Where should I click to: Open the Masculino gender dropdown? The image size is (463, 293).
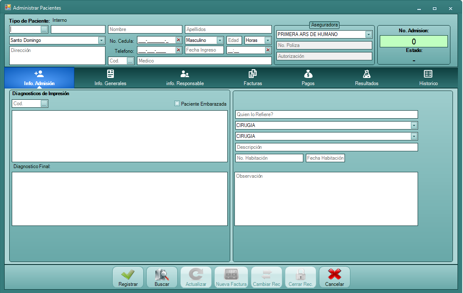[220, 40]
